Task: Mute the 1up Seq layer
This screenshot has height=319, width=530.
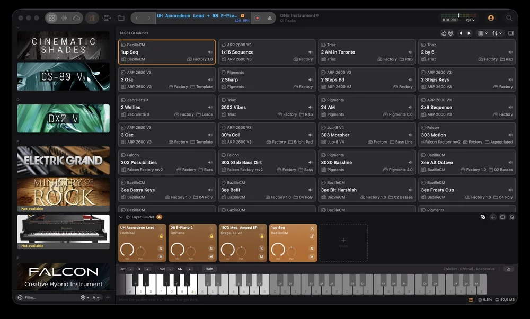Action: tap(312, 257)
